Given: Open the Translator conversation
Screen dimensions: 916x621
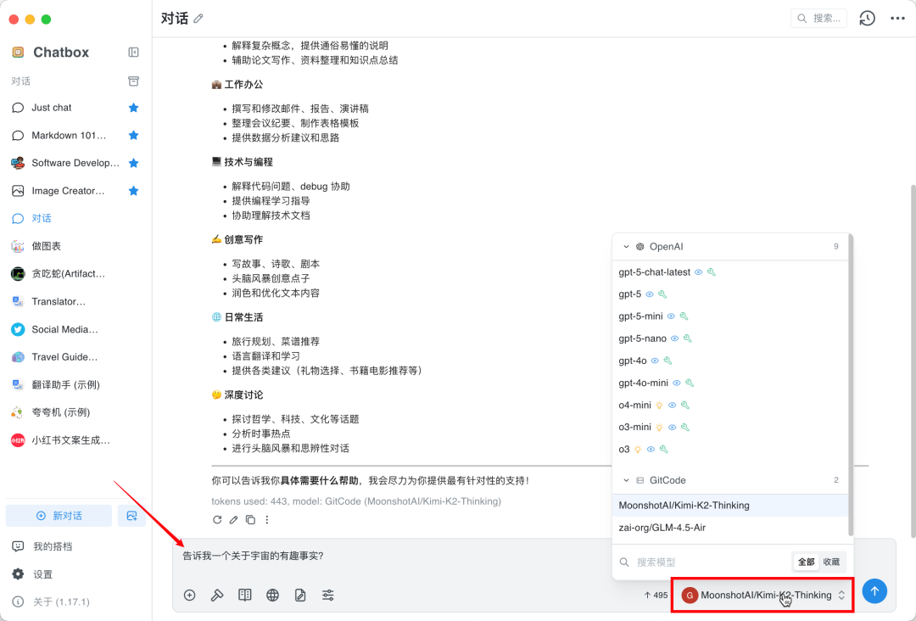Looking at the screenshot, I should [x=75, y=301].
